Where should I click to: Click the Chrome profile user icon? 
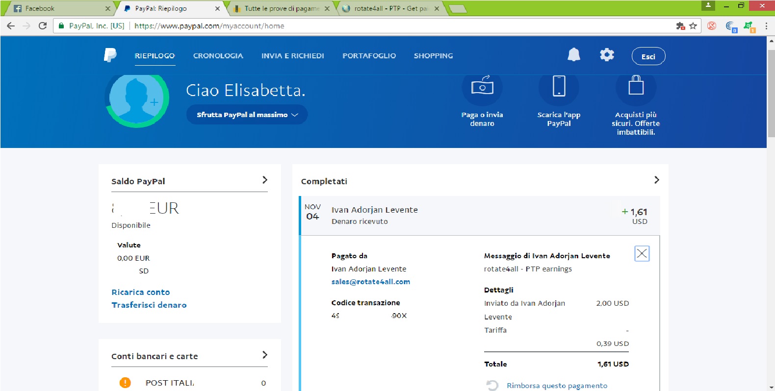708,5
